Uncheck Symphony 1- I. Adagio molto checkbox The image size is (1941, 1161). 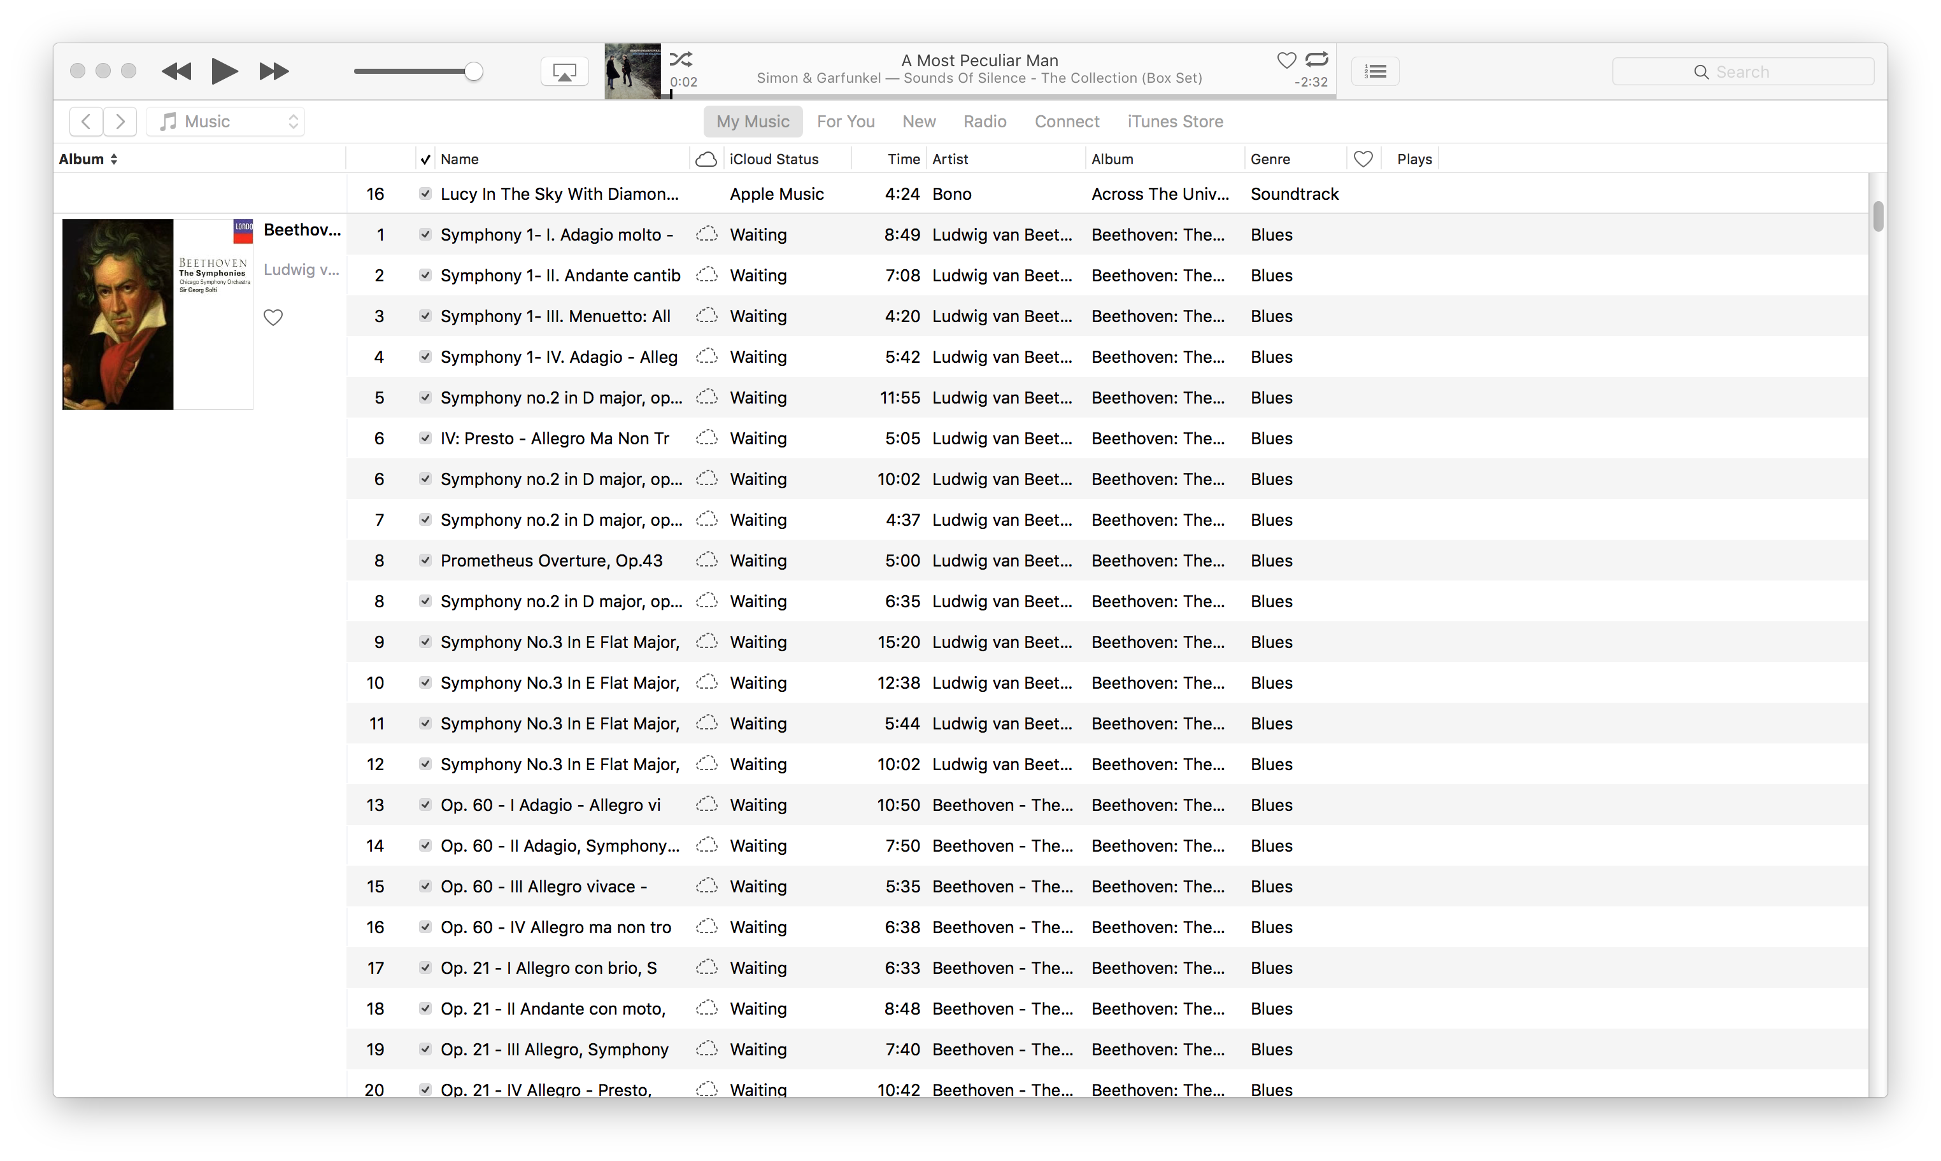click(x=425, y=234)
